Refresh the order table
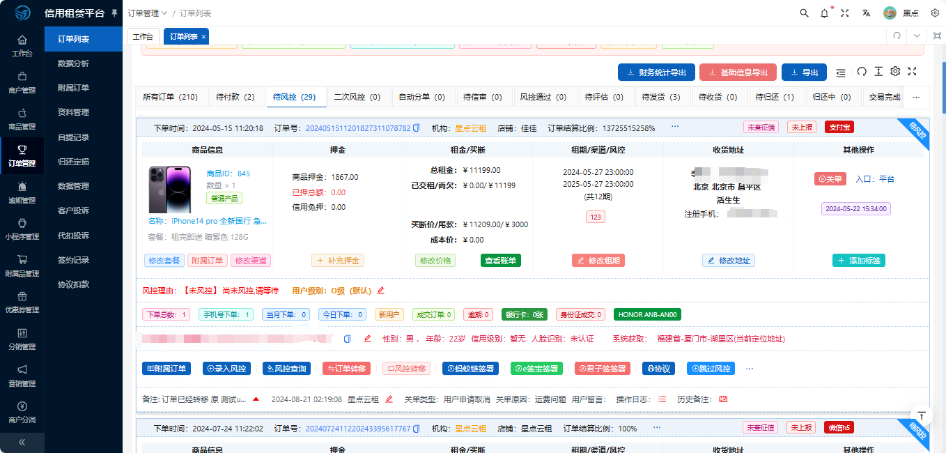The width and height of the screenshot is (946, 453). (862, 71)
